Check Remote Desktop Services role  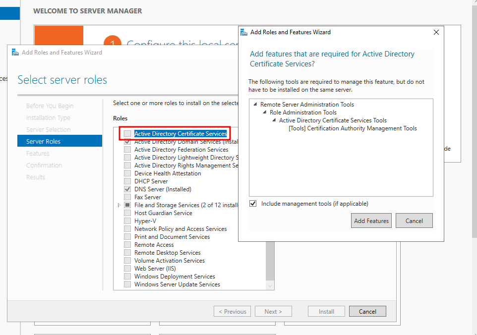[x=127, y=253]
